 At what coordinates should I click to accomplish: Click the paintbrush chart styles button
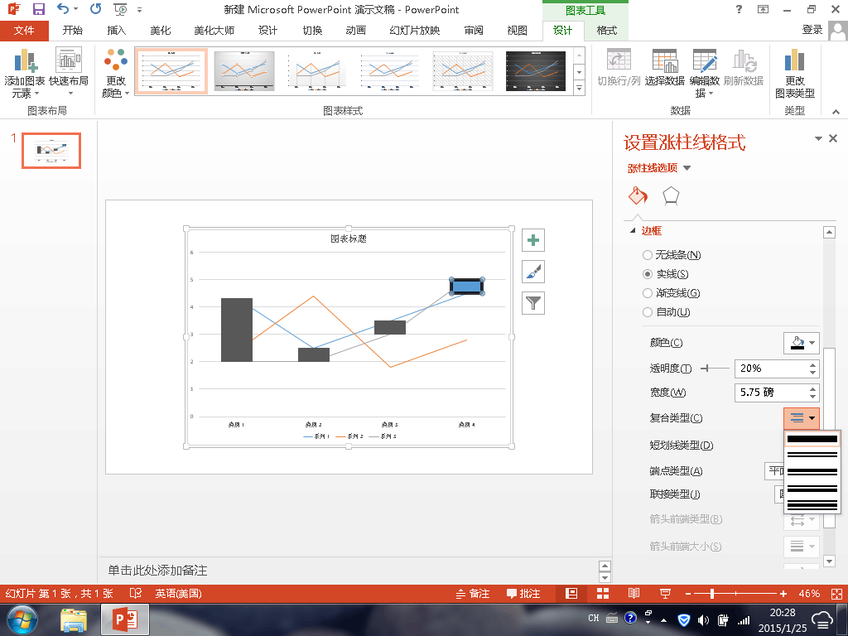(533, 272)
